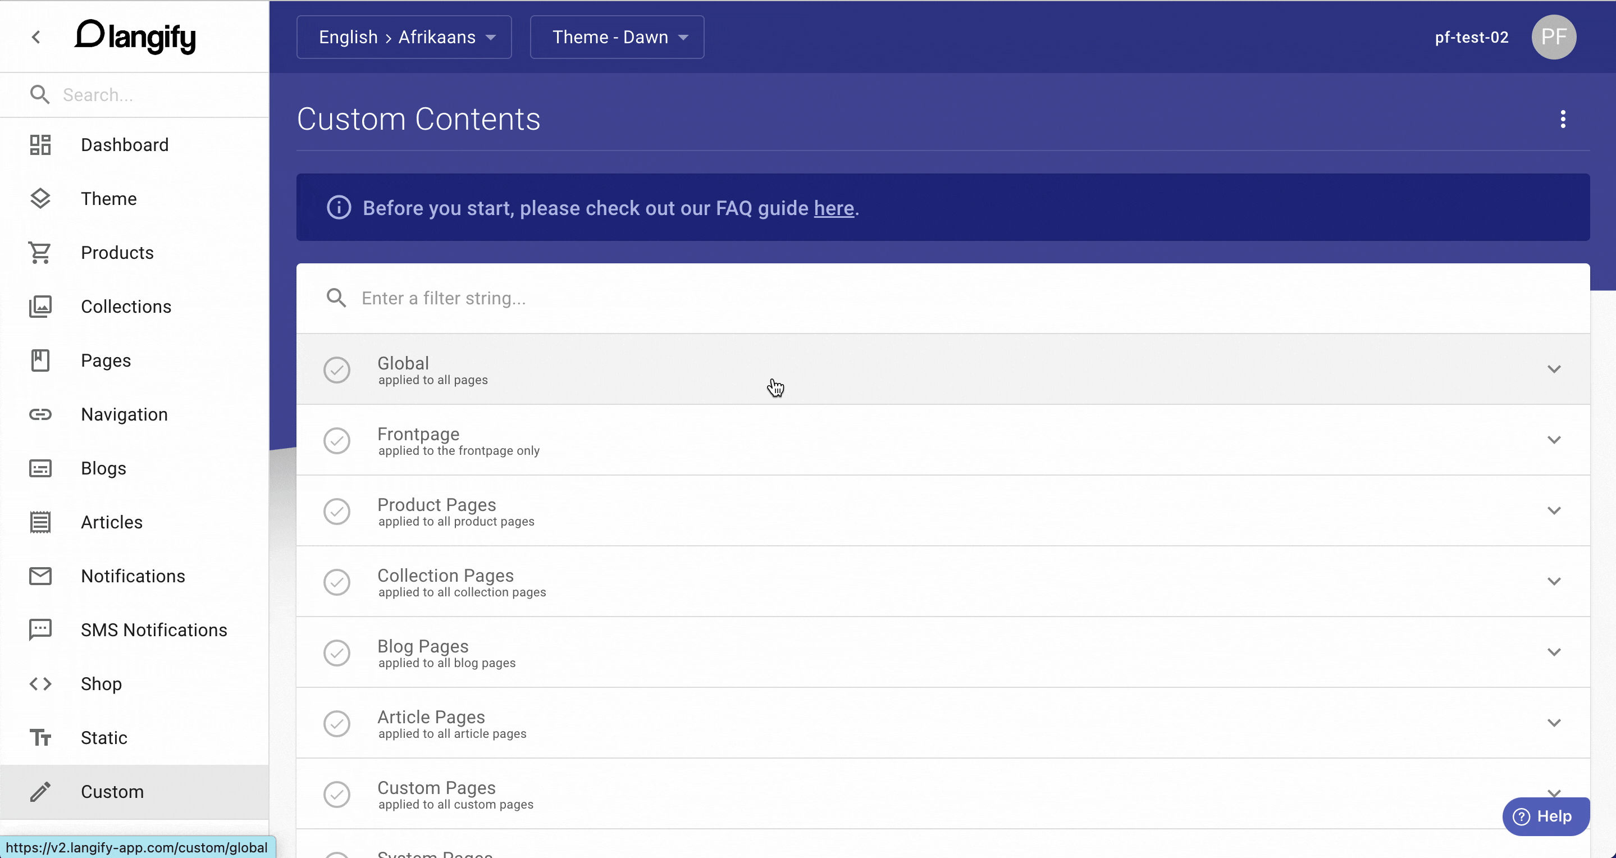Viewport: 1616px width, 858px height.
Task: Open Products in the sidebar
Action: [134, 253]
